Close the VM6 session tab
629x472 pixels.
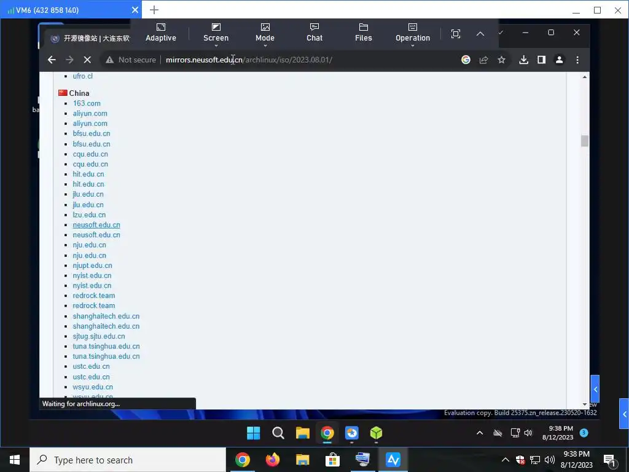tap(135, 10)
